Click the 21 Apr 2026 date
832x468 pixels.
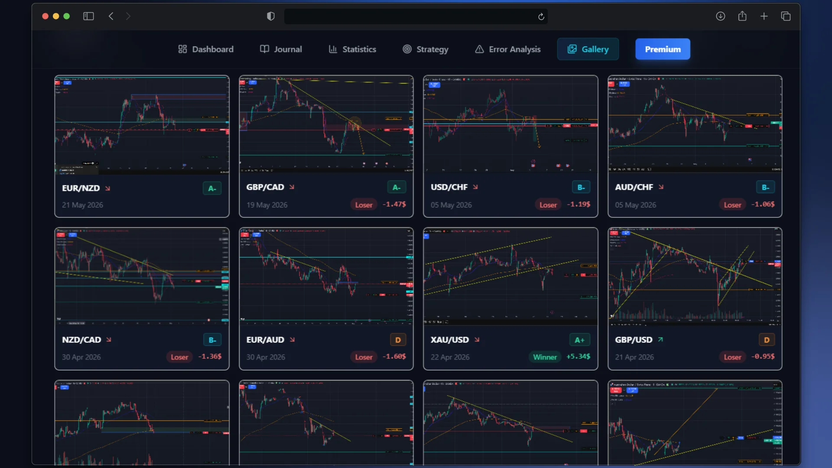click(634, 357)
